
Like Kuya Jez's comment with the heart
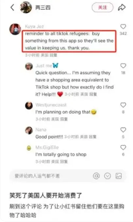(x=123, y=26)
